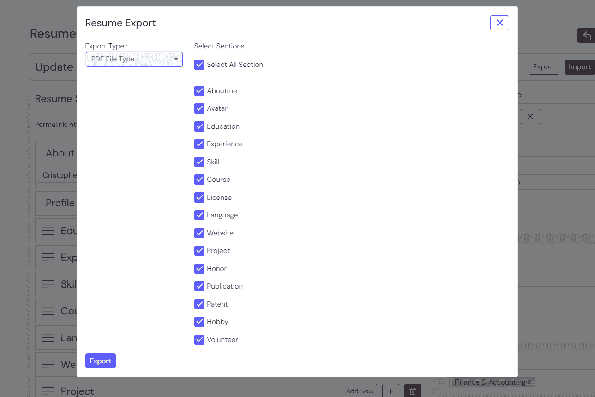Click the plus icon in Project row
Viewport: 595px width, 397px height.
click(391, 391)
